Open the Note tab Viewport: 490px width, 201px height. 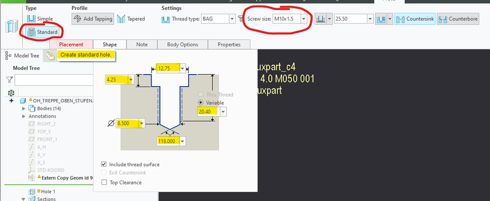click(142, 45)
